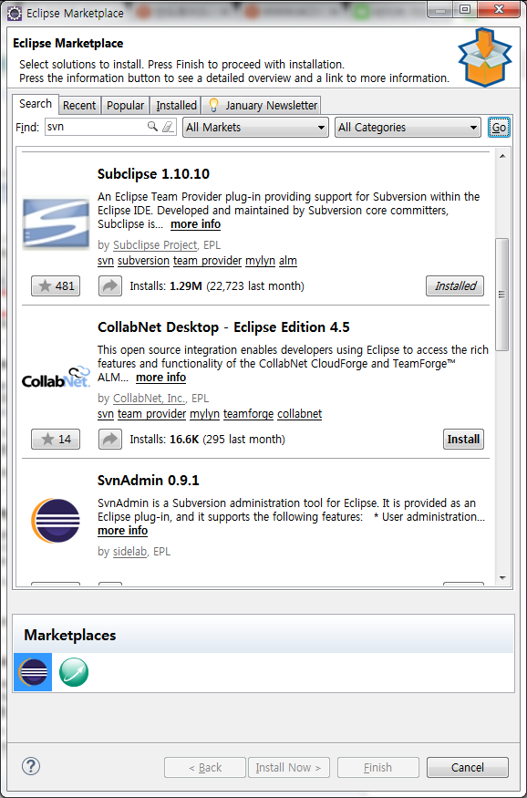Click the Installs: 16.6K text
The height and width of the screenshot is (798, 527).
164,440
